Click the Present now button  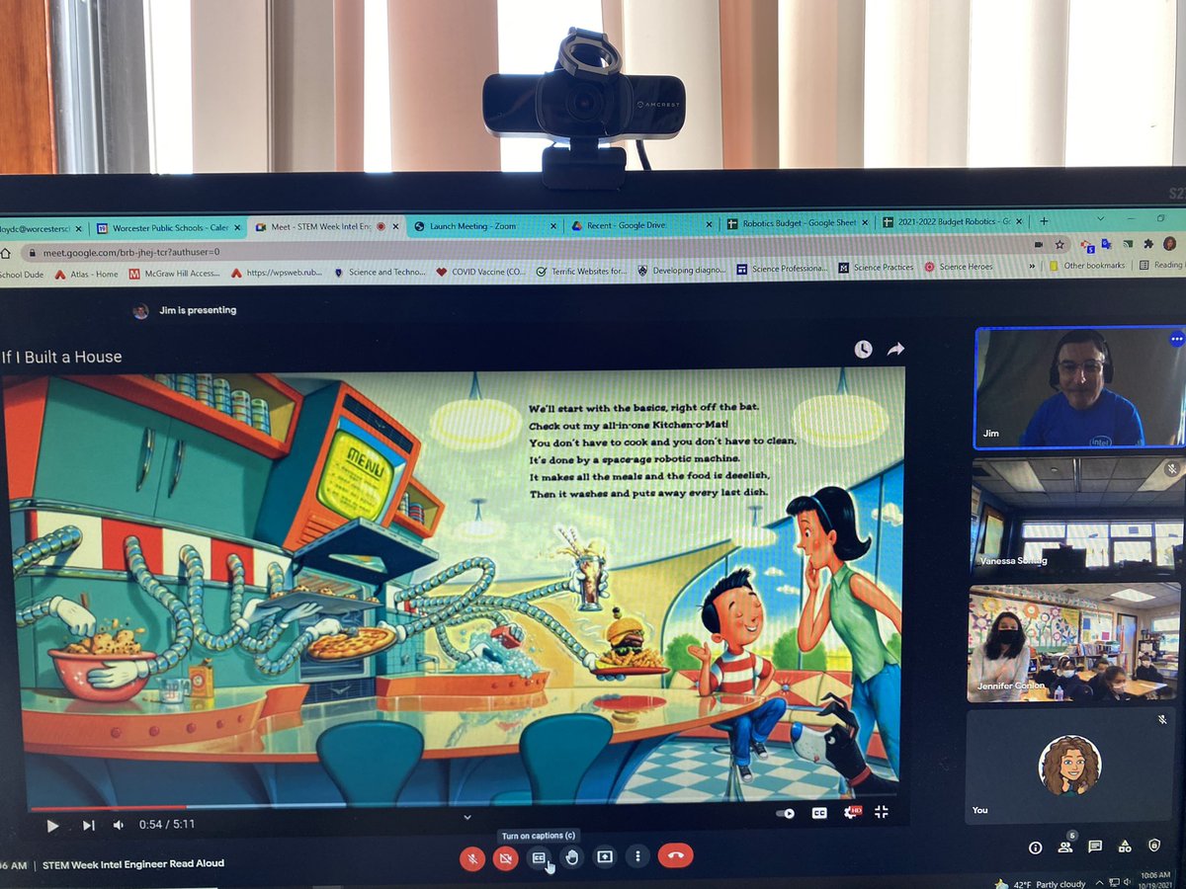[x=605, y=856]
